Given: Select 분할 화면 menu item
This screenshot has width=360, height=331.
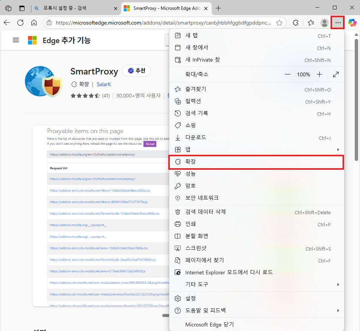Looking at the screenshot, I should point(257,236).
